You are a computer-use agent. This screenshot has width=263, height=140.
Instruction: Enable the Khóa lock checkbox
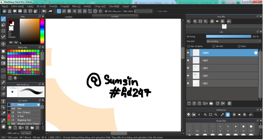(239, 46)
